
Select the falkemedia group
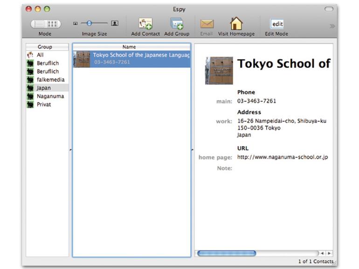click(x=50, y=80)
